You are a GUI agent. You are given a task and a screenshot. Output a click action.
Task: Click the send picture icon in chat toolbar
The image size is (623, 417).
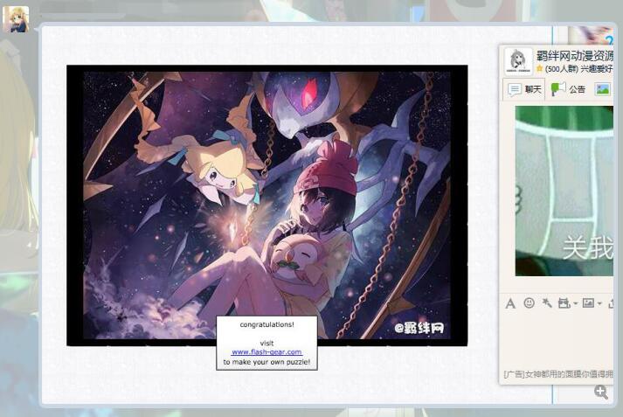588,302
